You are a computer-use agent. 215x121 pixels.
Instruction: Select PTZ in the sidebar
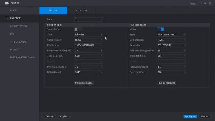point(19,34)
